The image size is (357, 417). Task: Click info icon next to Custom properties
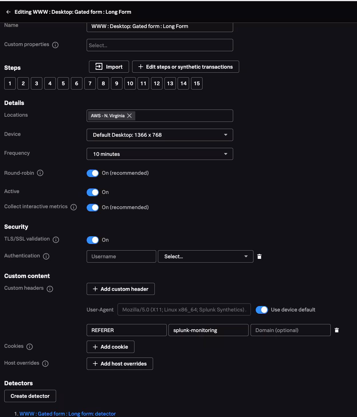(55, 45)
